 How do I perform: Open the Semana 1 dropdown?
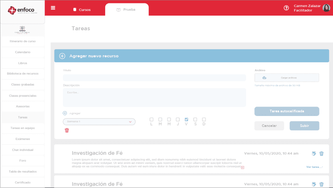[x=99, y=122]
